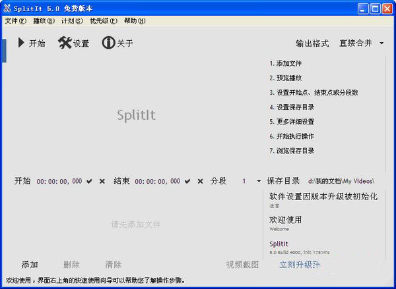Open the 帮助(H) menu
The width and height of the screenshot is (396, 289).
135,21
